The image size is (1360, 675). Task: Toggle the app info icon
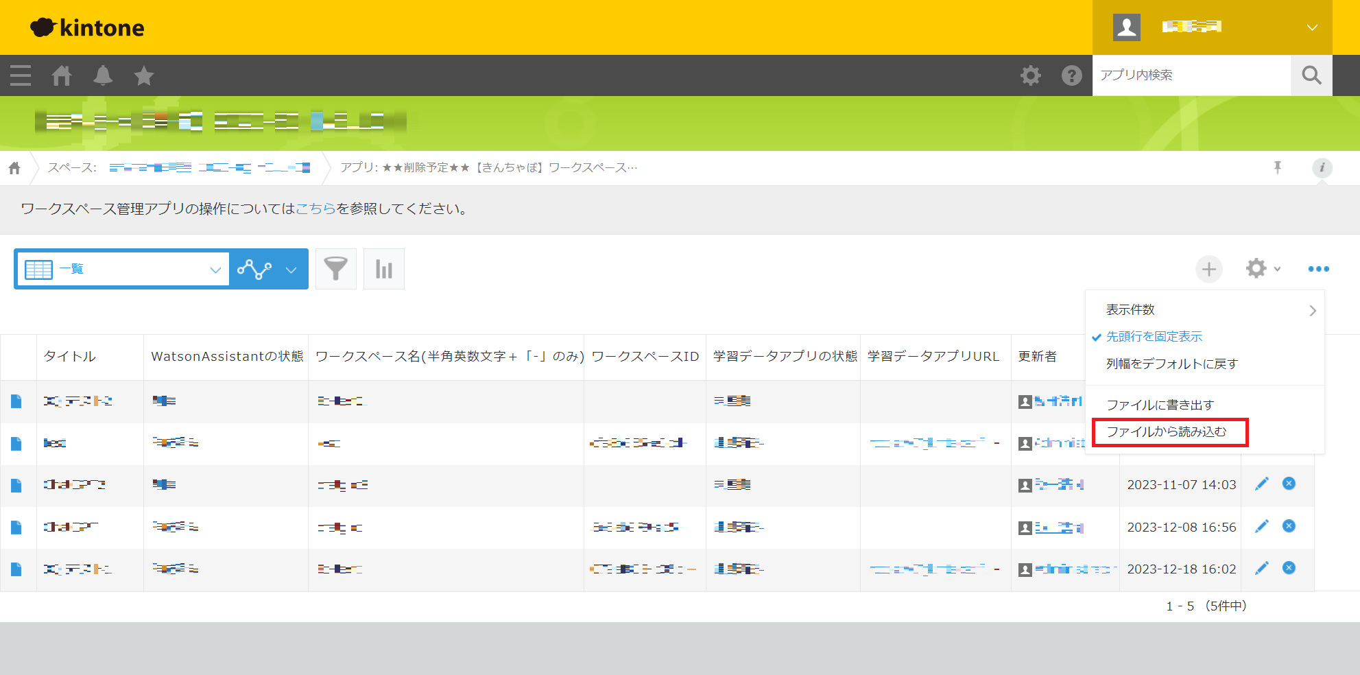(x=1322, y=168)
